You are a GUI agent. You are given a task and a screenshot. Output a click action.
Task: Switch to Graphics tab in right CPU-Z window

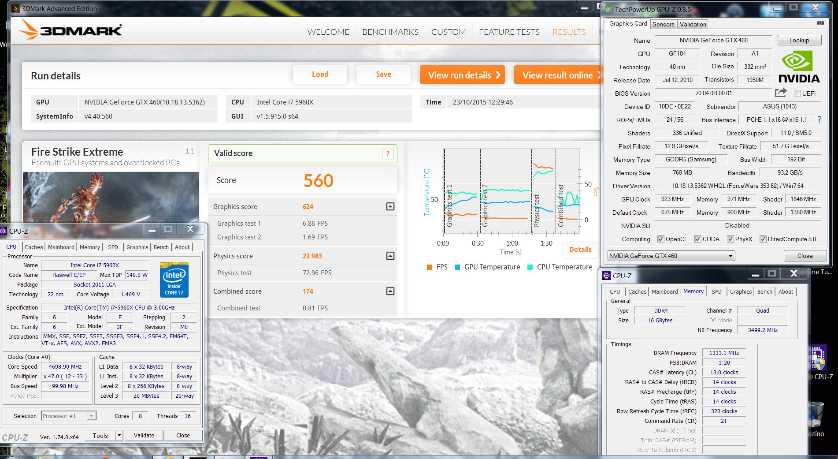[x=741, y=291]
